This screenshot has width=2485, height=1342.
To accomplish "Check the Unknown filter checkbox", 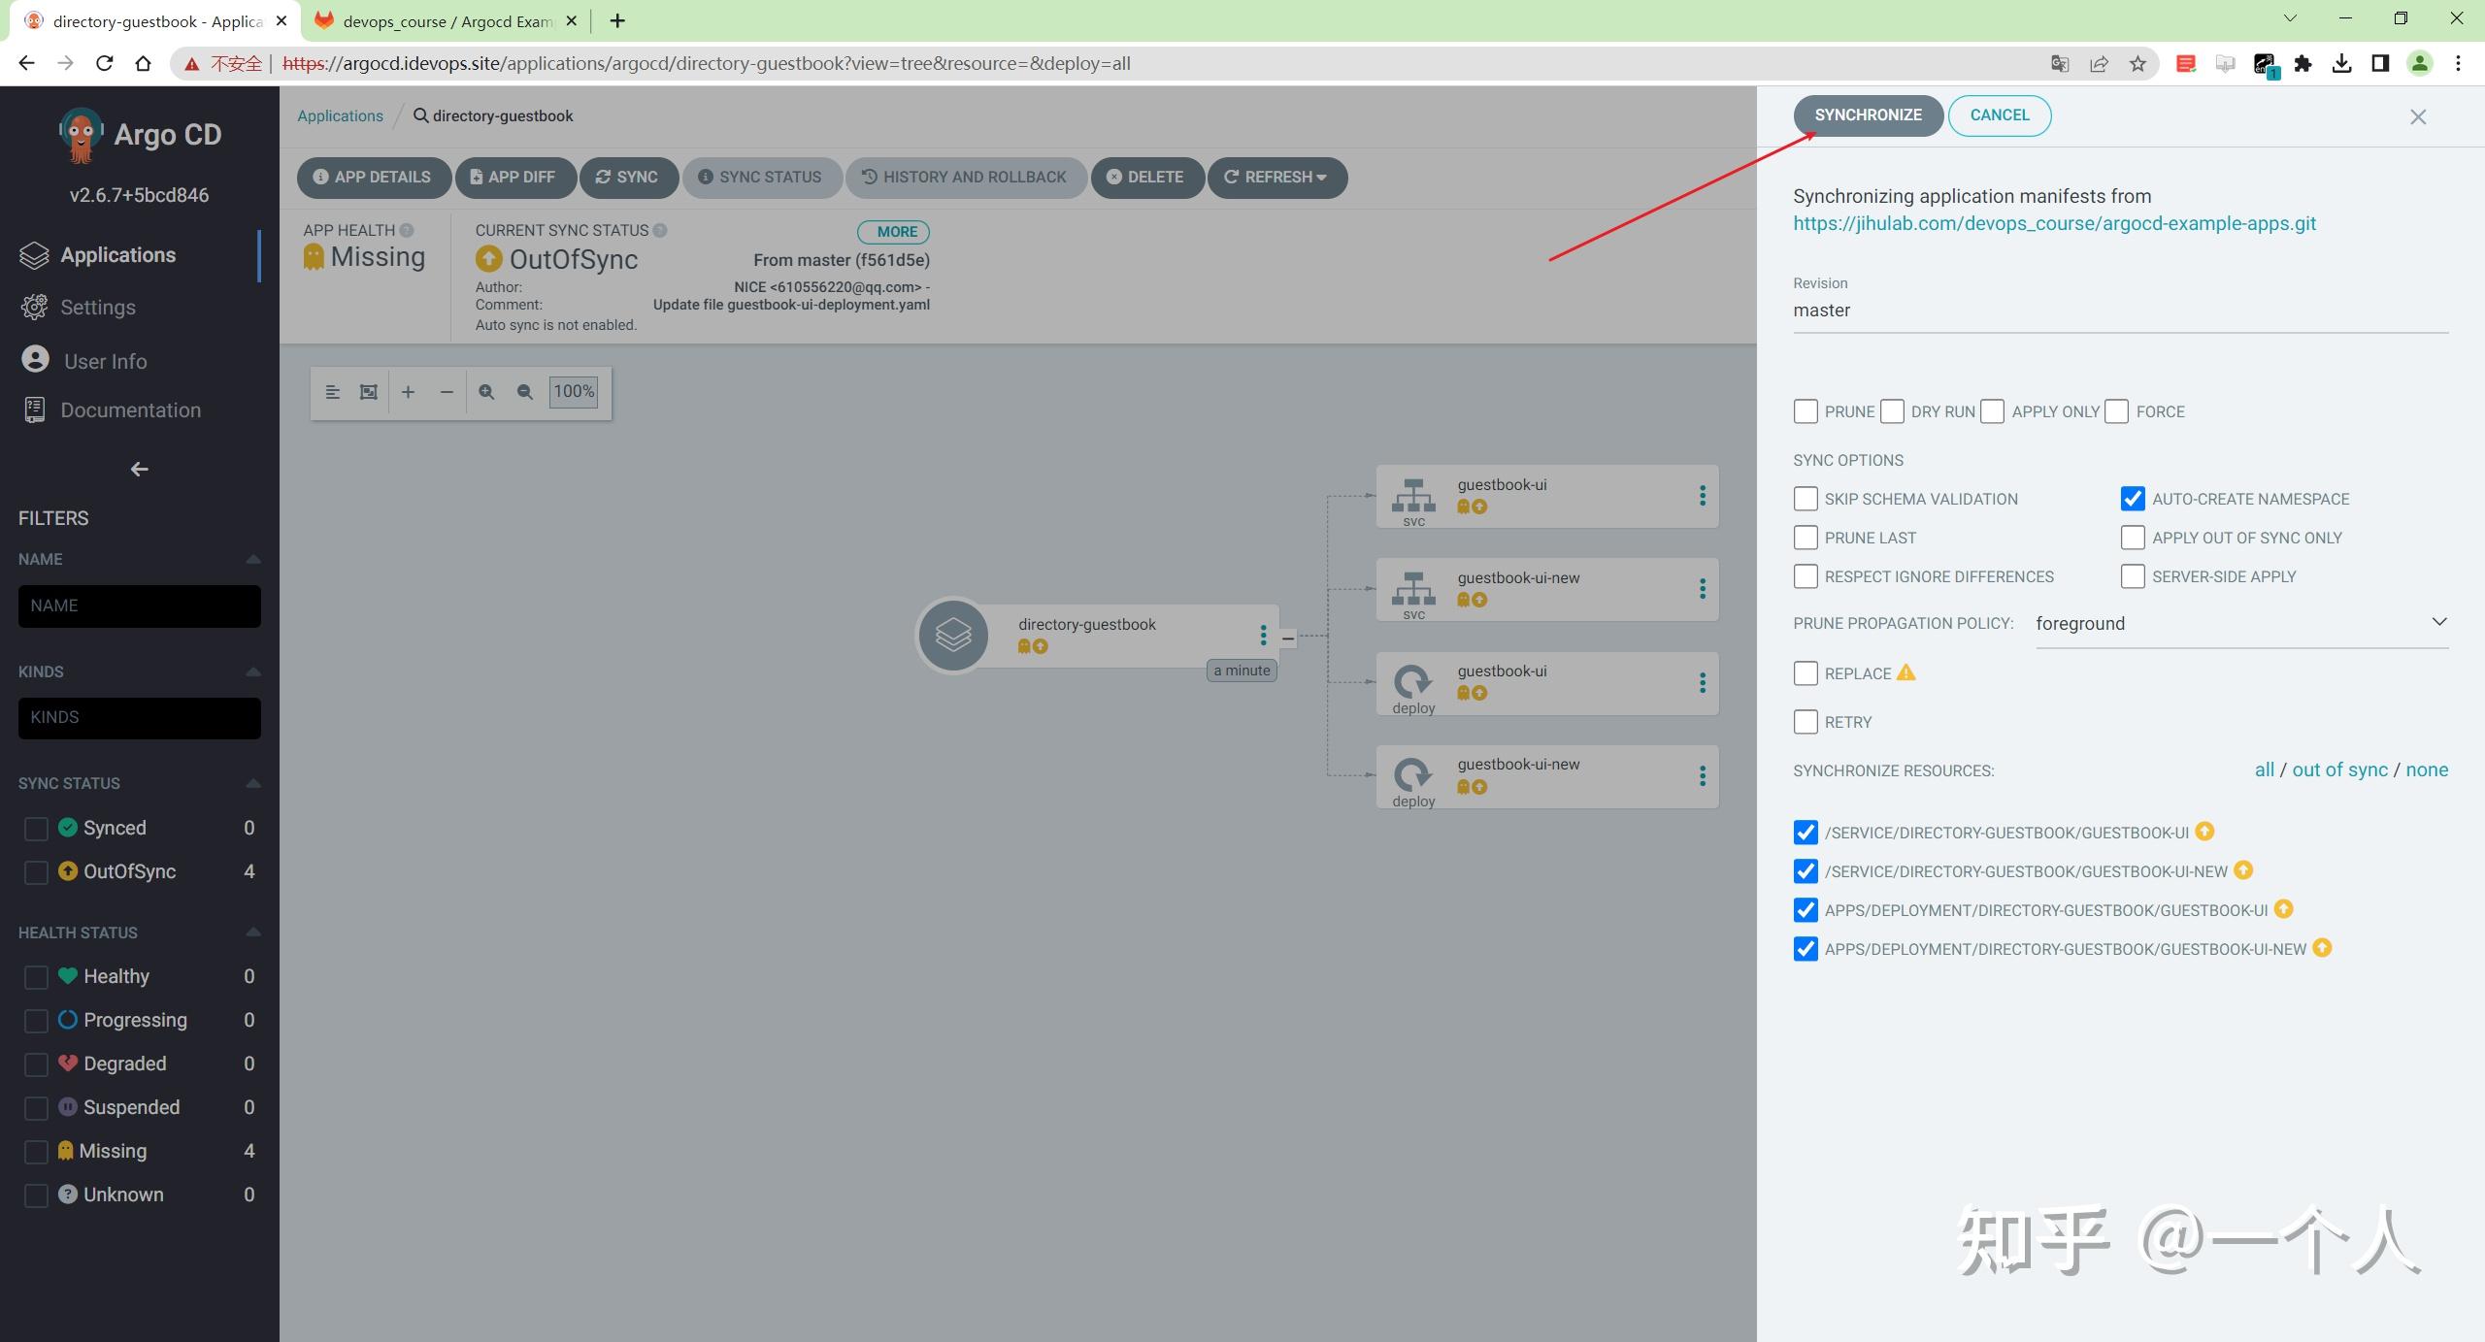I will pyautogui.click(x=36, y=1195).
